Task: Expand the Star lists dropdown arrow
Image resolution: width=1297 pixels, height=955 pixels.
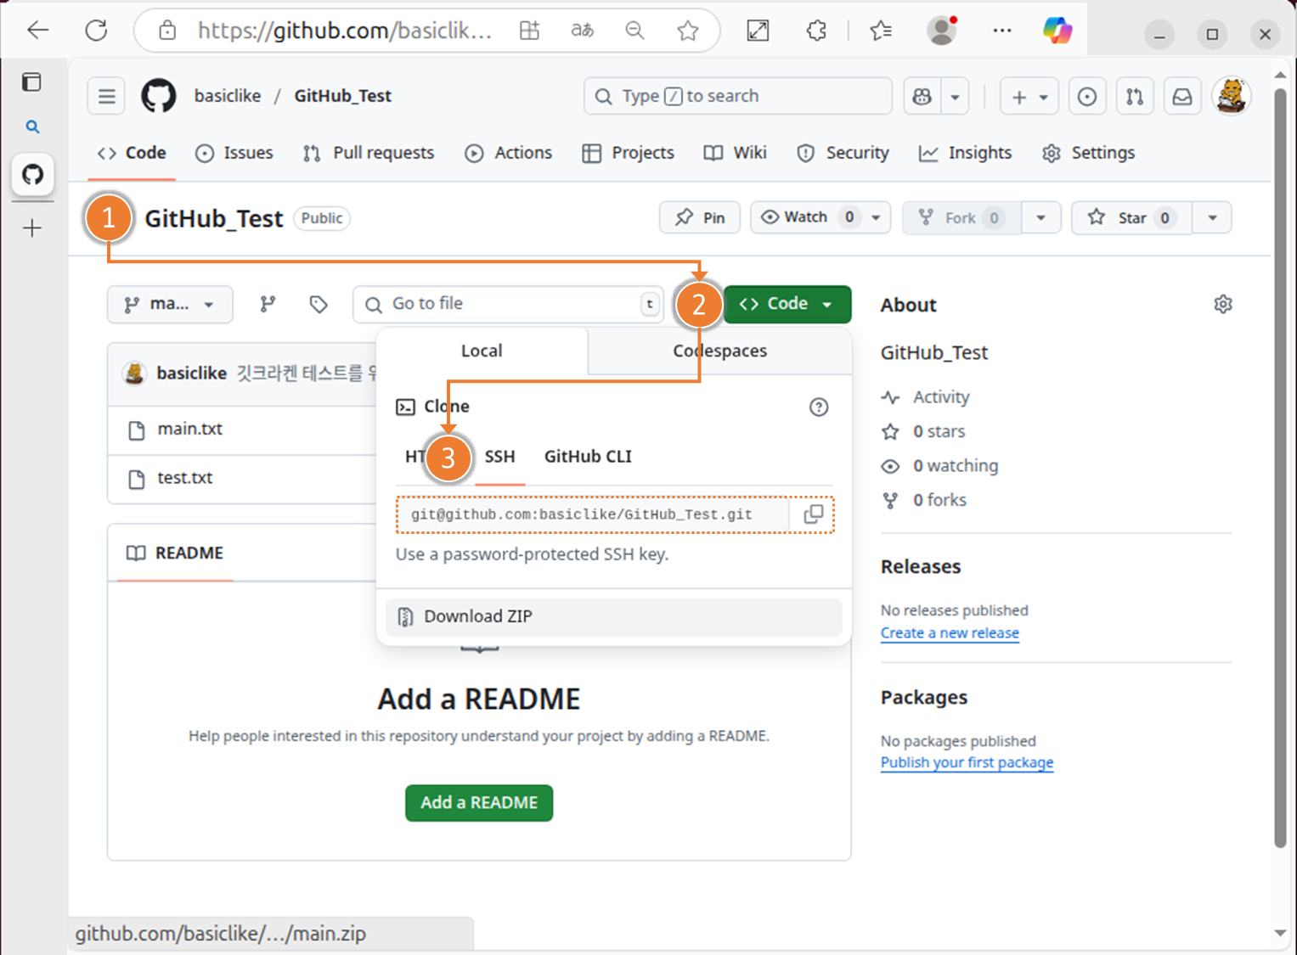Action: pyautogui.click(x=1212, y=218)
